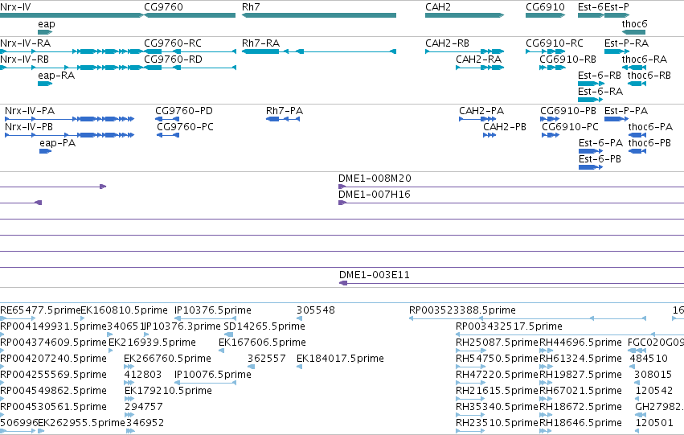Select the Rh7-RA transcript label

[261, 43]
